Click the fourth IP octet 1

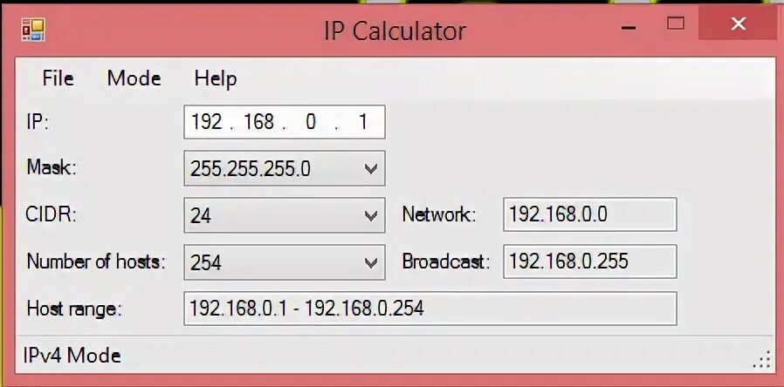pyautogui.click(x=363, y=122)
